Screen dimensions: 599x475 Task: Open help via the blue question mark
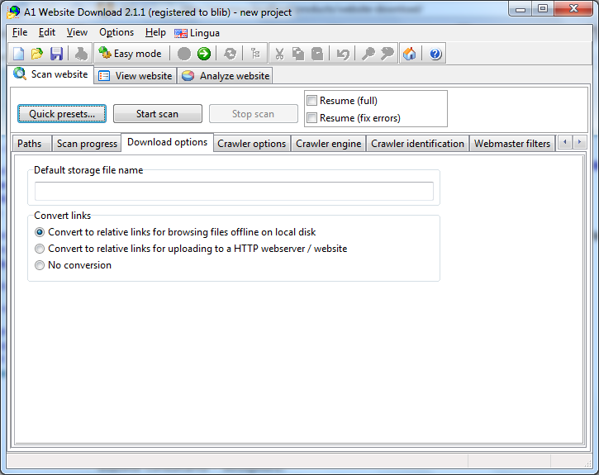point(435,54)
